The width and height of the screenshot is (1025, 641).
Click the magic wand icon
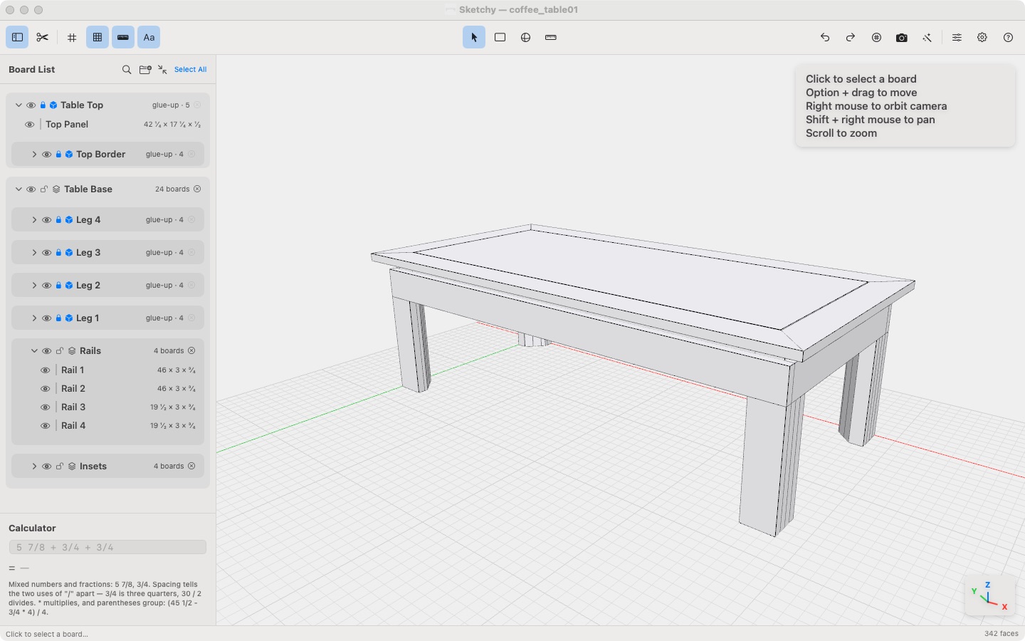(x=927, y=37)
